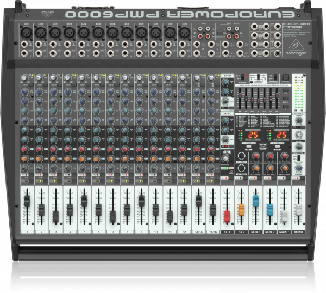
Task: Move the last graphic EQ band slider
Action: tap(277, 95)
